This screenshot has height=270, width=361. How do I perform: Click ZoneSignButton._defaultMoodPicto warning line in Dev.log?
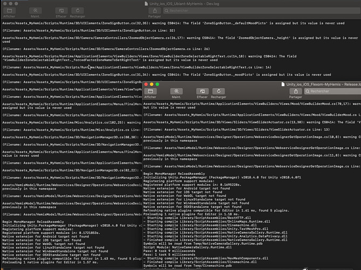click(173, 23)
